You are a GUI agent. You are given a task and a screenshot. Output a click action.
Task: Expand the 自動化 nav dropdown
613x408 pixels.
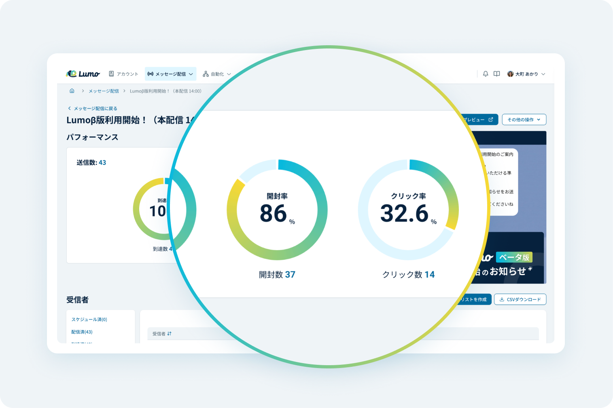pyautogui.click(x=229, y=74)
